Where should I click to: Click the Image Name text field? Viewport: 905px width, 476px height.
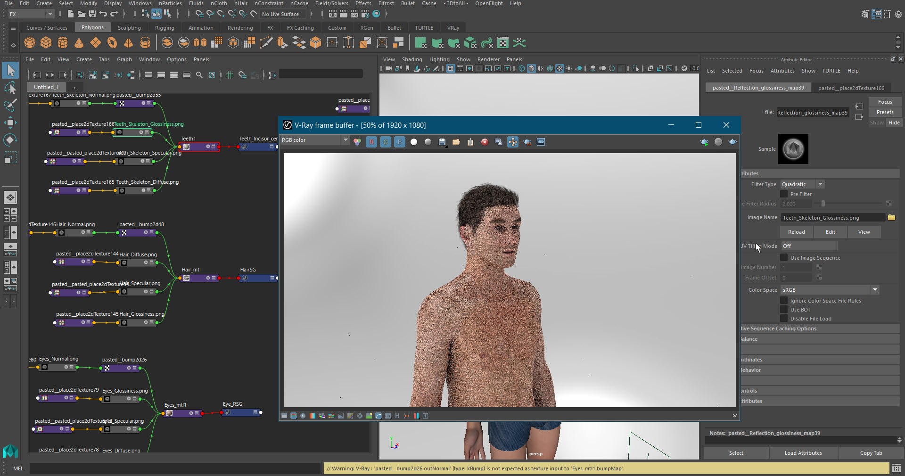[x=832, y=218]
